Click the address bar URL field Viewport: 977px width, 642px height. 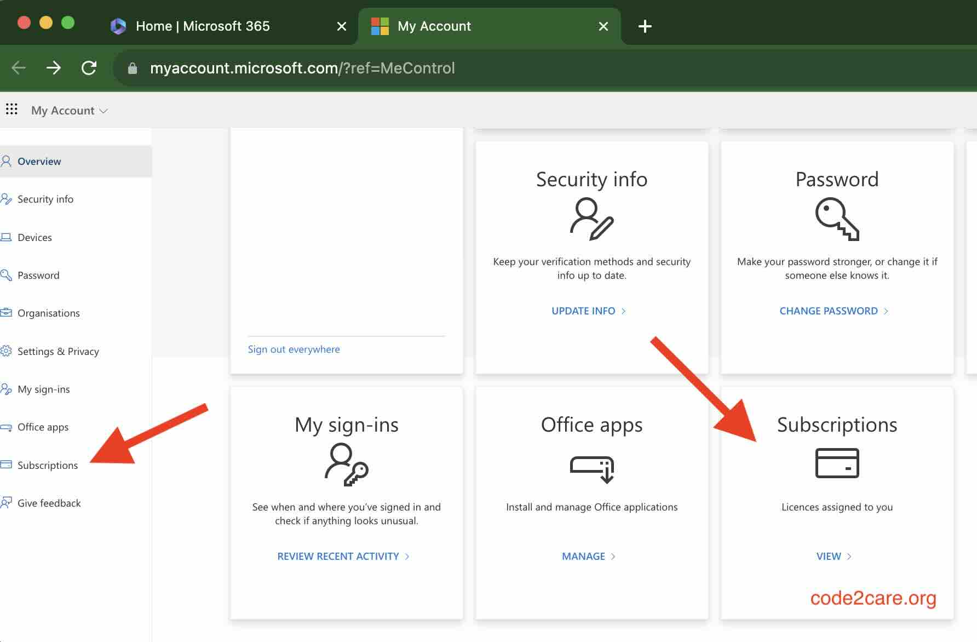pos(301,68)
